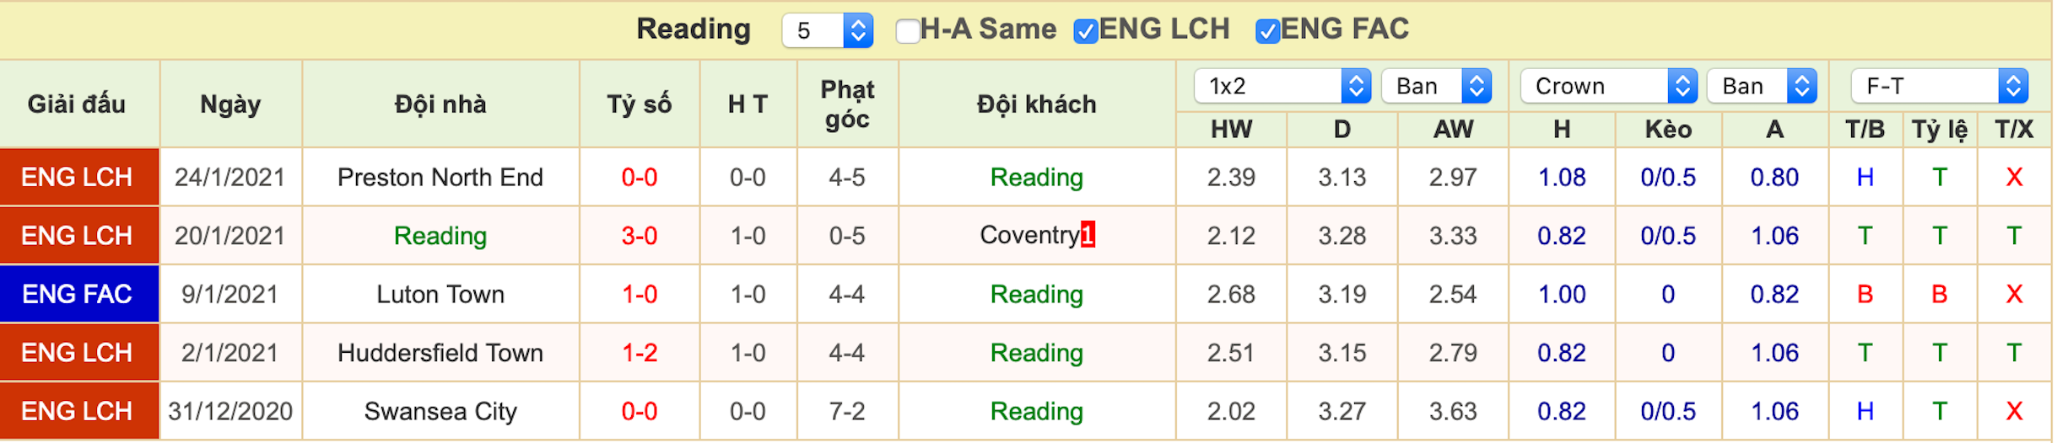Open the F-T period dropdown
The image size is (2057, 443).
(x=1940, y=86)
